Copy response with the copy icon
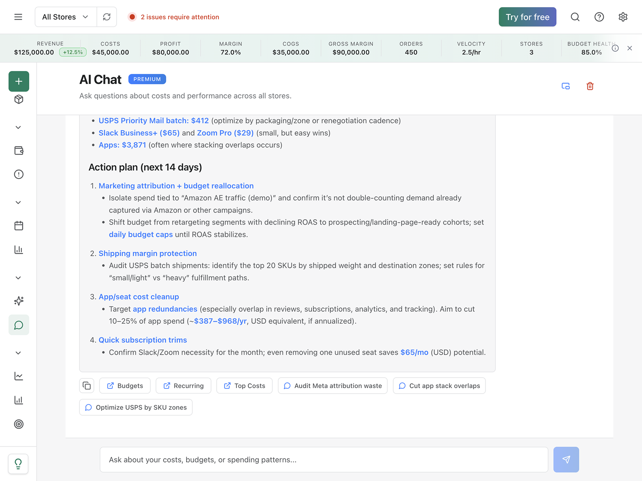Image resolution: width=642 pixels, height=481 pixels. point(87,386)
